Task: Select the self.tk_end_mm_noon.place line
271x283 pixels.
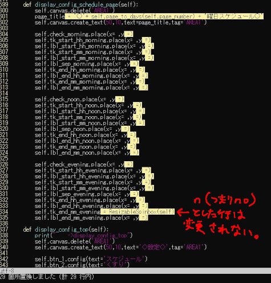Action: coord(86,147)
